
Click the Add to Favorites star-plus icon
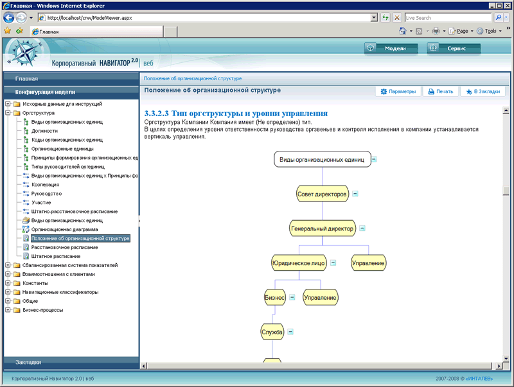(x=20, y=31)
